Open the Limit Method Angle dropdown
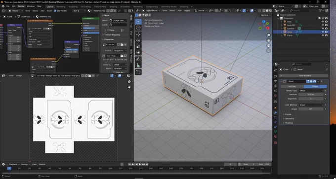Image resolution: width=336 pixels, height=179 pixels. tap(311, 105)
